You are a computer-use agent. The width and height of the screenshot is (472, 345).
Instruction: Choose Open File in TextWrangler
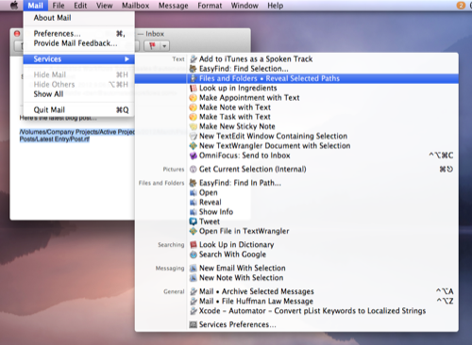point(296,231)
